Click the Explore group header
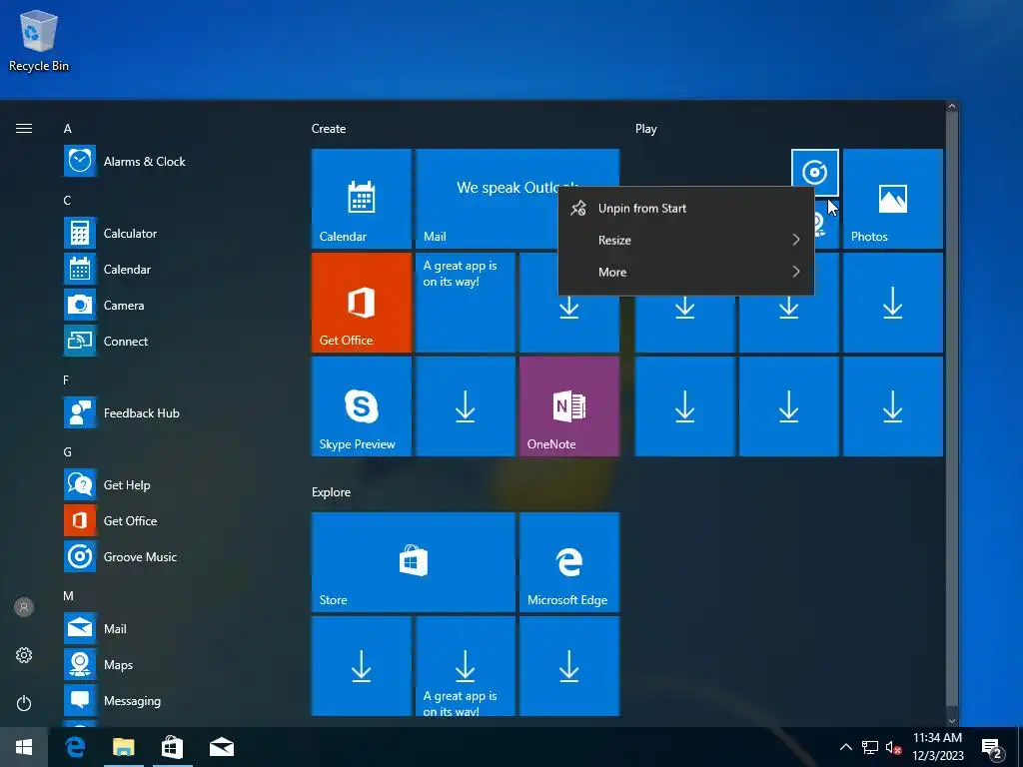This screenshot has width=1023, height=767. (x=331, y=491)
